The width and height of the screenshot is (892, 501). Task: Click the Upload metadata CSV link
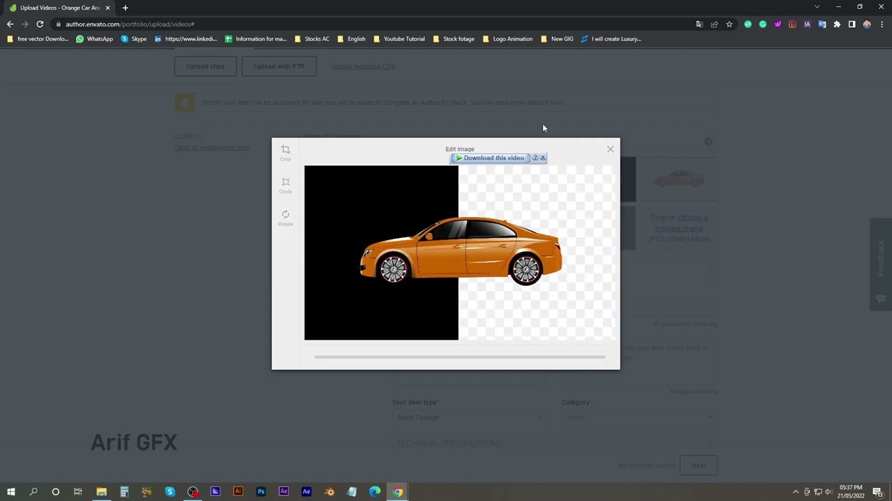362,66
